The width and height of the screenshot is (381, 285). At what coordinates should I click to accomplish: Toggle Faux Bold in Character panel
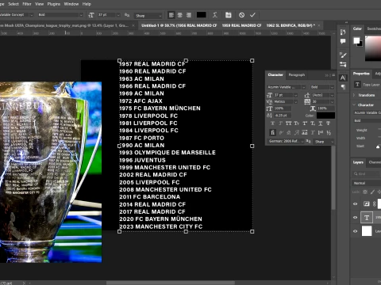tap(272, 123)
